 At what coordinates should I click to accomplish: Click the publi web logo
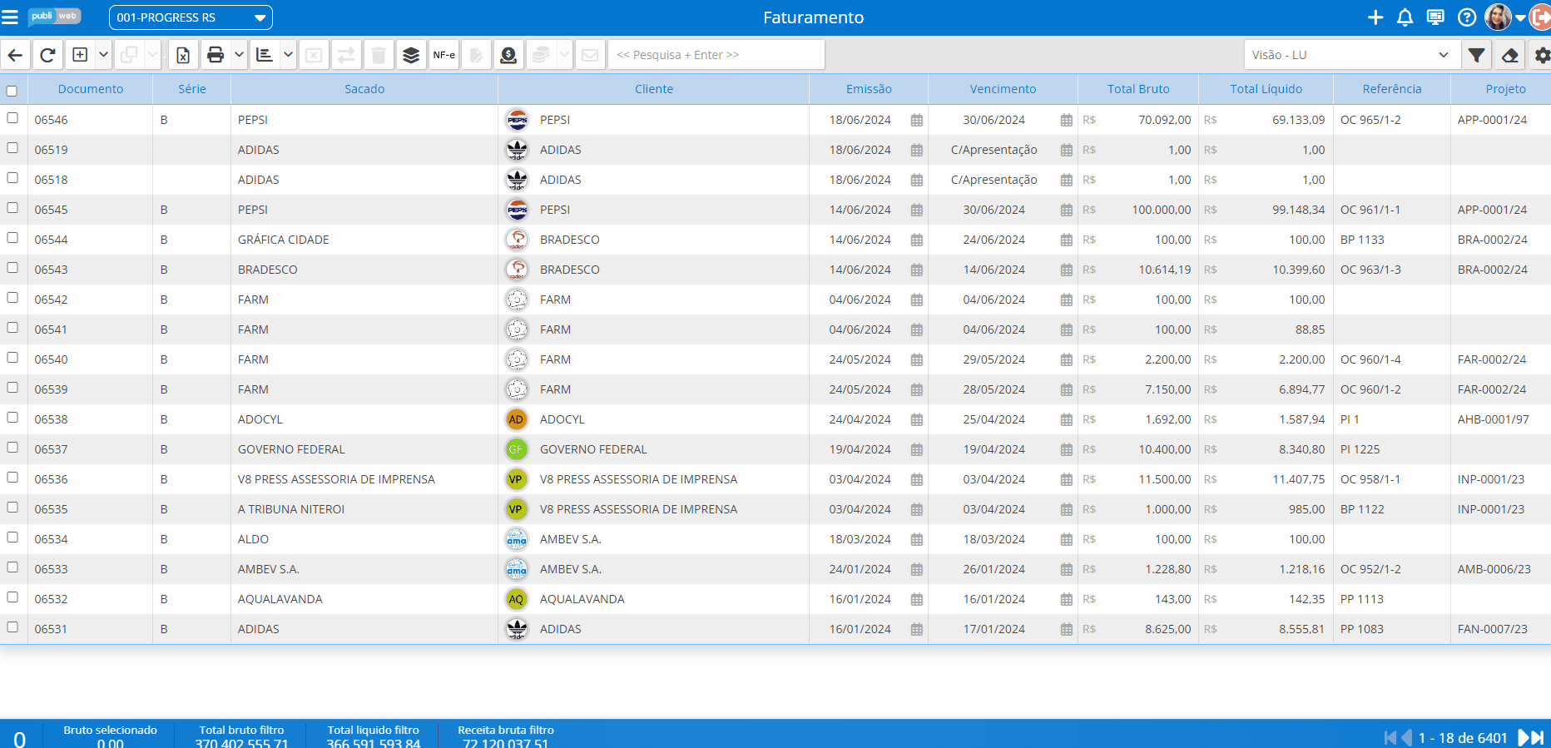55,17
